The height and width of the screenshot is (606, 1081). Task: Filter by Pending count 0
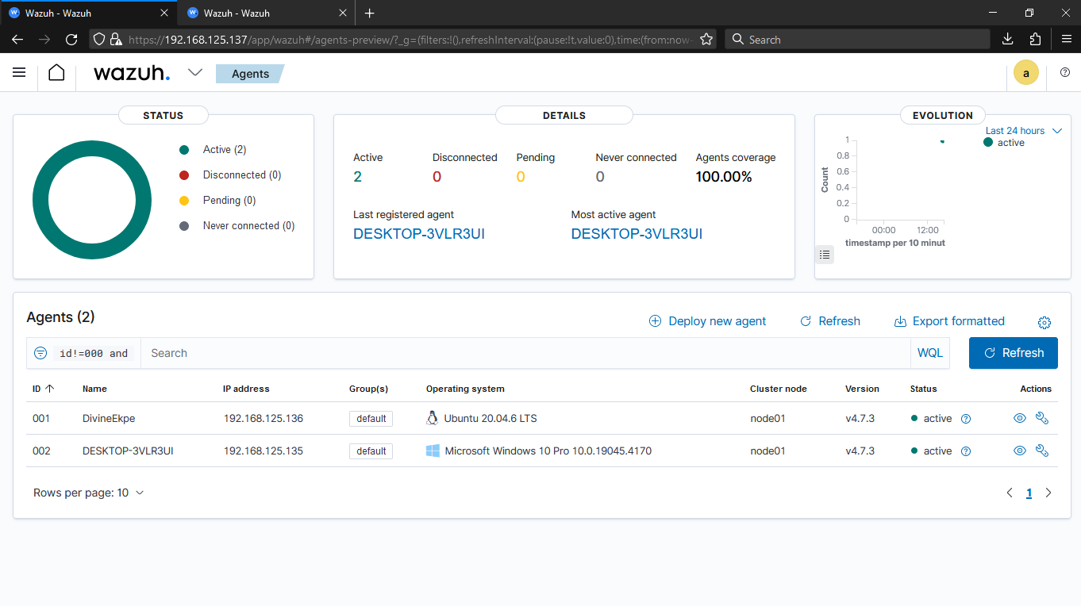[x=521, y=177]
